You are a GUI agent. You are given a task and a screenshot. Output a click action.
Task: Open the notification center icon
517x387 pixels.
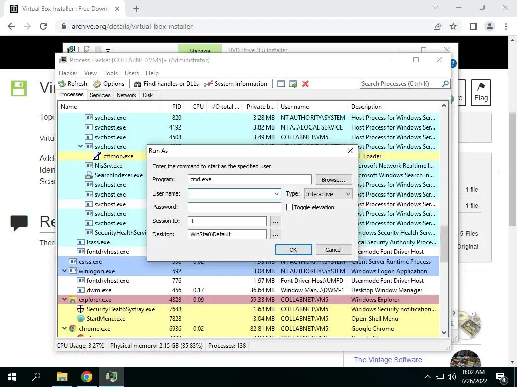pyautogui.click(x=501, y=378)
